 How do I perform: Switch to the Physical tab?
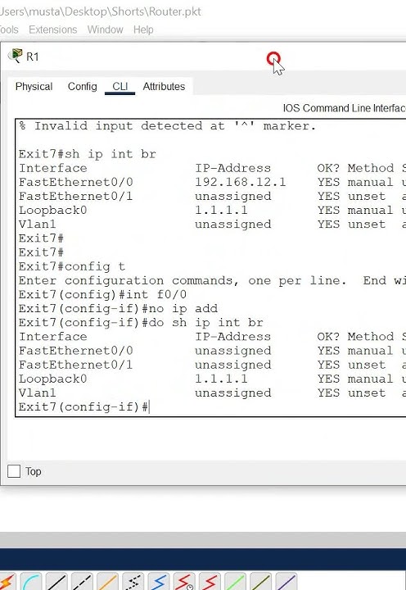pos(34,87)
